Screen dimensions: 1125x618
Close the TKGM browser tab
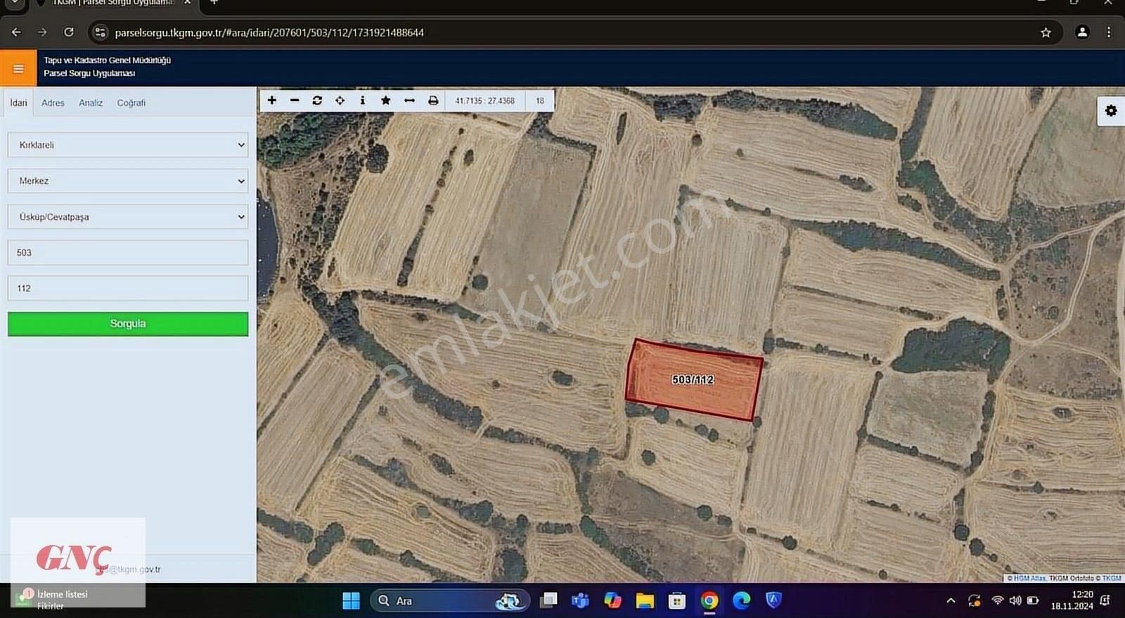pyautogui.click(x=188, y=3)
